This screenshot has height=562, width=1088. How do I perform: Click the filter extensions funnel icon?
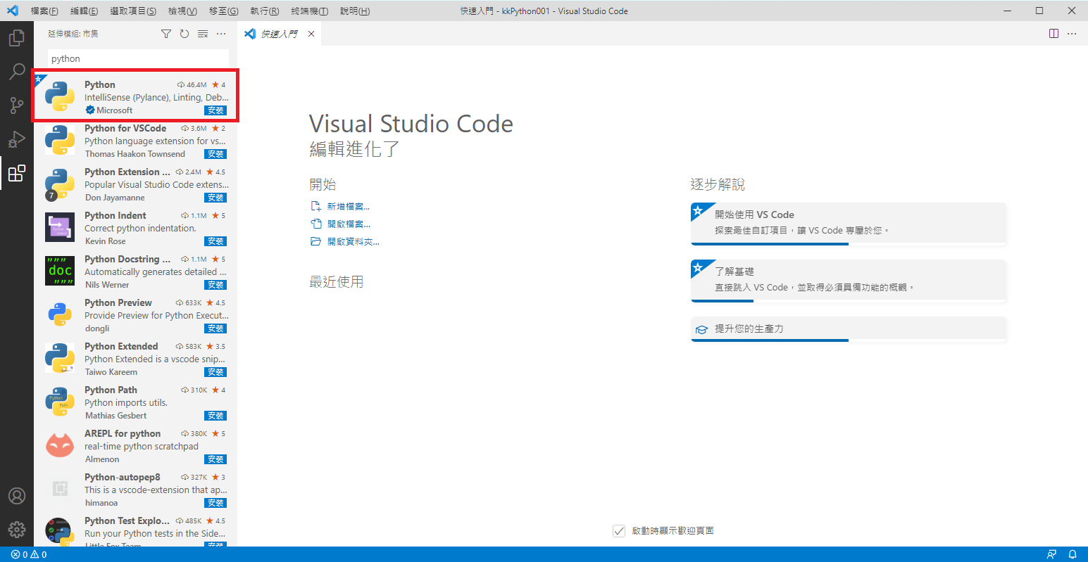click(166, 34)
